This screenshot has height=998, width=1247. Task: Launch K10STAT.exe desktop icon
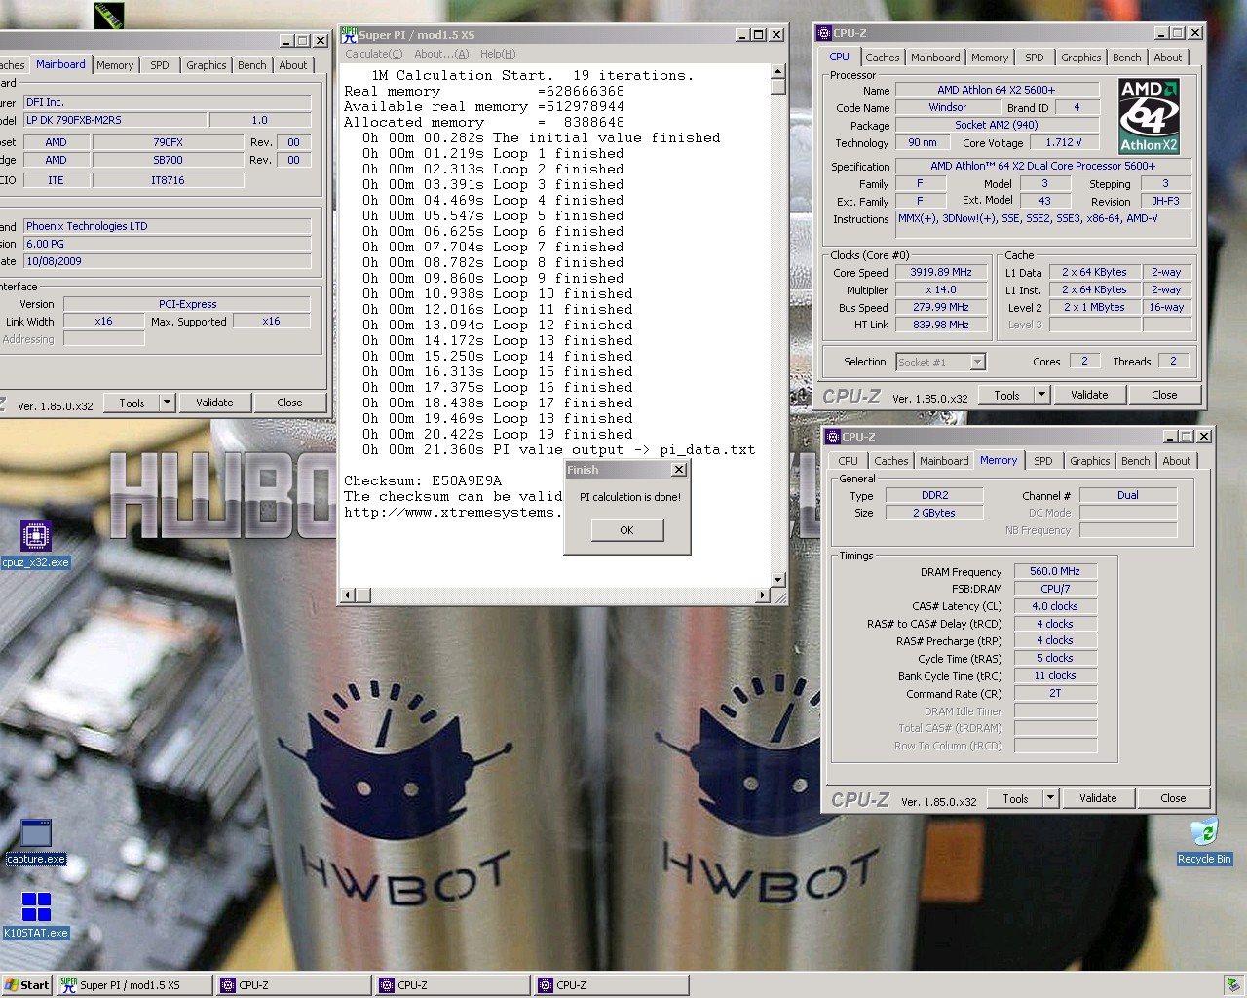36,915
